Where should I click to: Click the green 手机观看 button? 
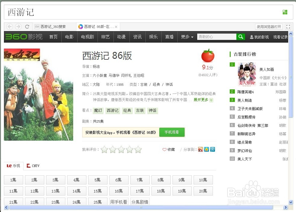(x=172, y=132)
